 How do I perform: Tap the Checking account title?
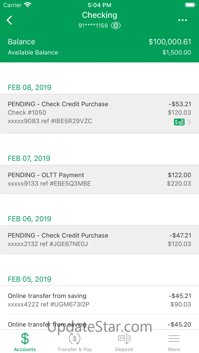(99, 15)
